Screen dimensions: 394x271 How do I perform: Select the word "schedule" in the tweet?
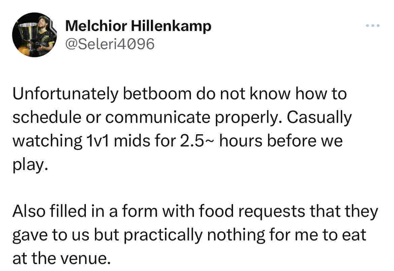[x=47, y=117]
